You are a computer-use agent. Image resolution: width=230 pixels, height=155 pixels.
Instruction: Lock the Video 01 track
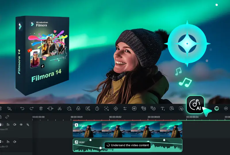8,125
